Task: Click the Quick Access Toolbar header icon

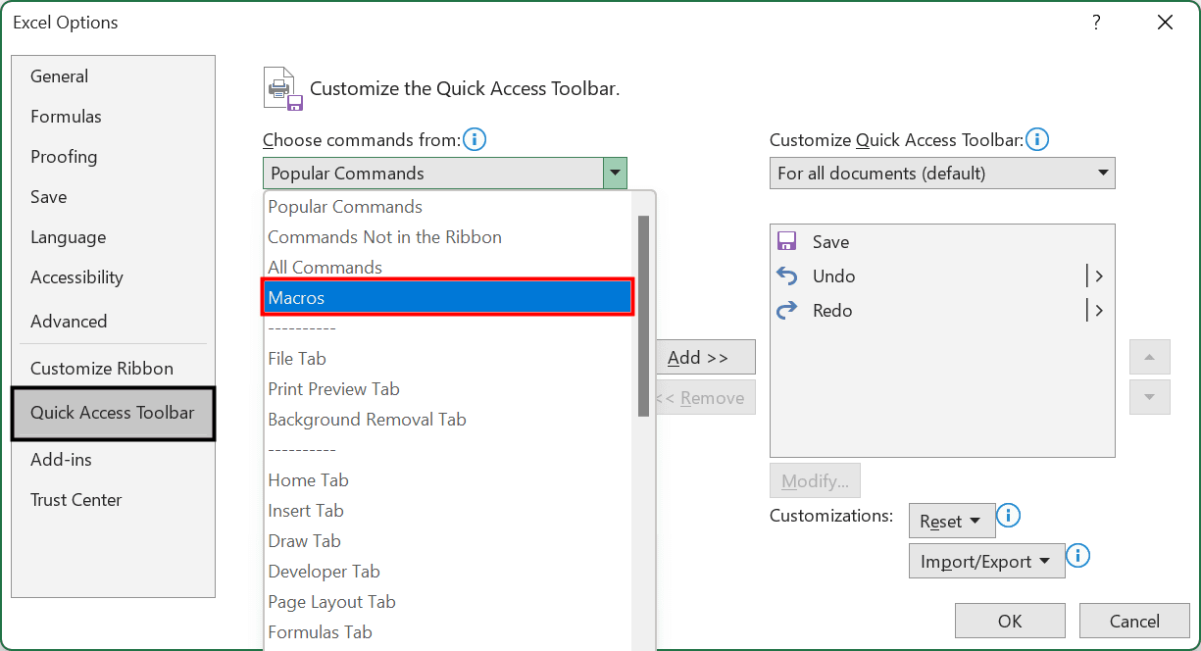Action: click(x=282, y=88)
